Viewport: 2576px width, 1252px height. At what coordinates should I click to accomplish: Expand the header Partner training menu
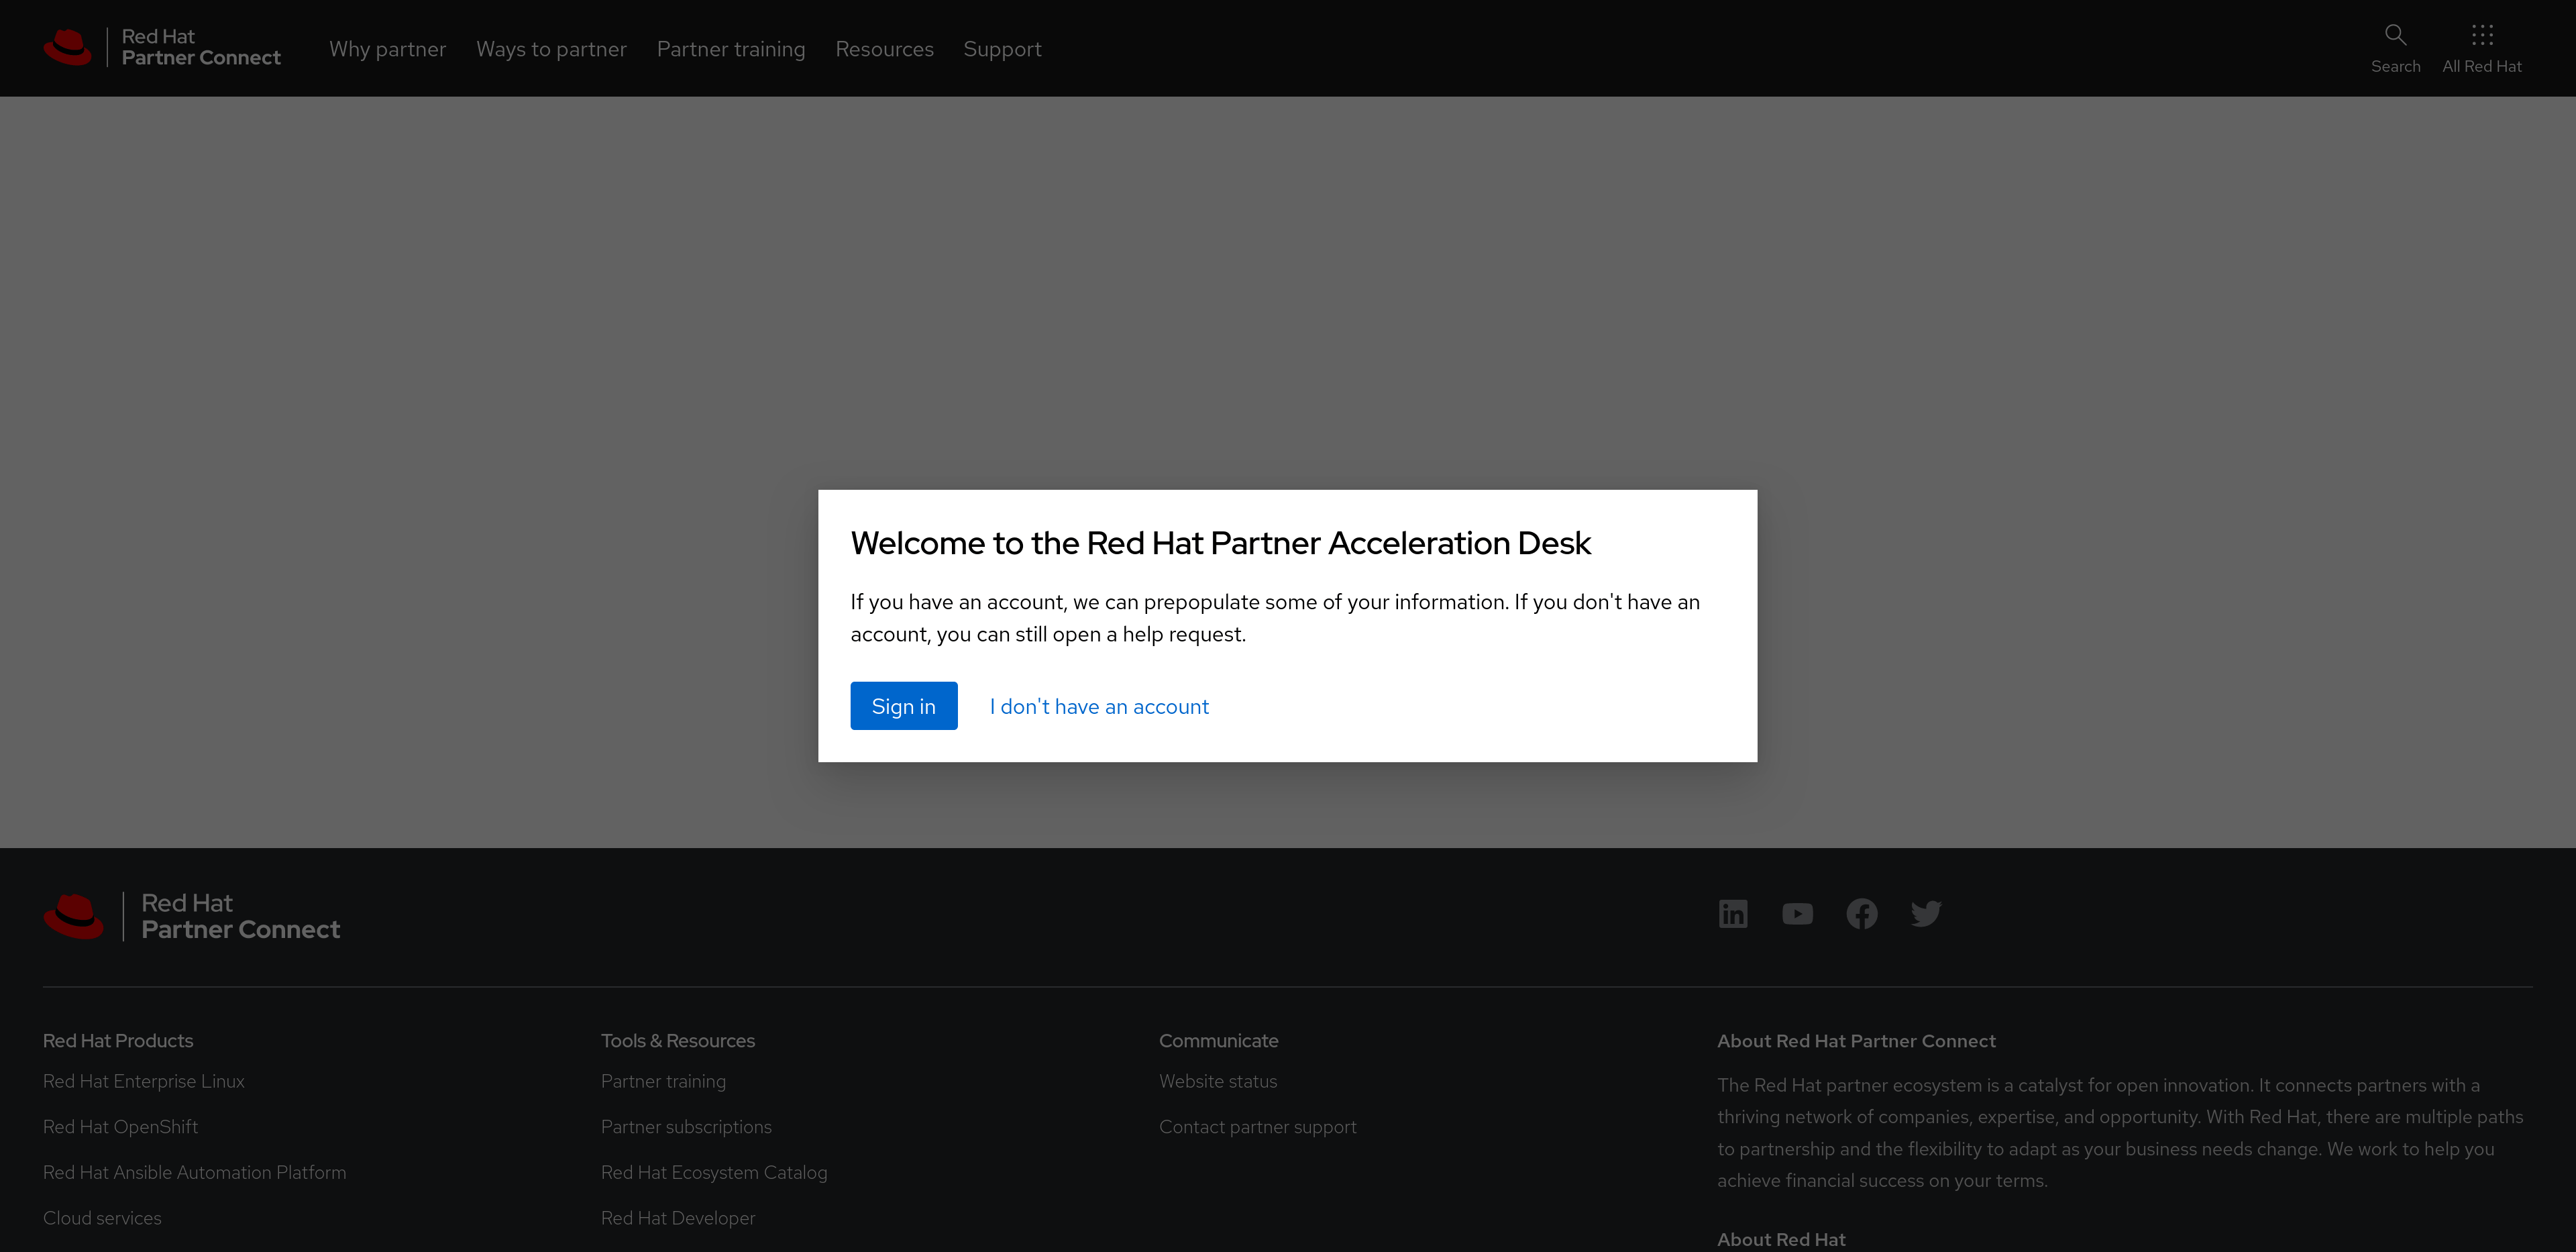point(730,49)
